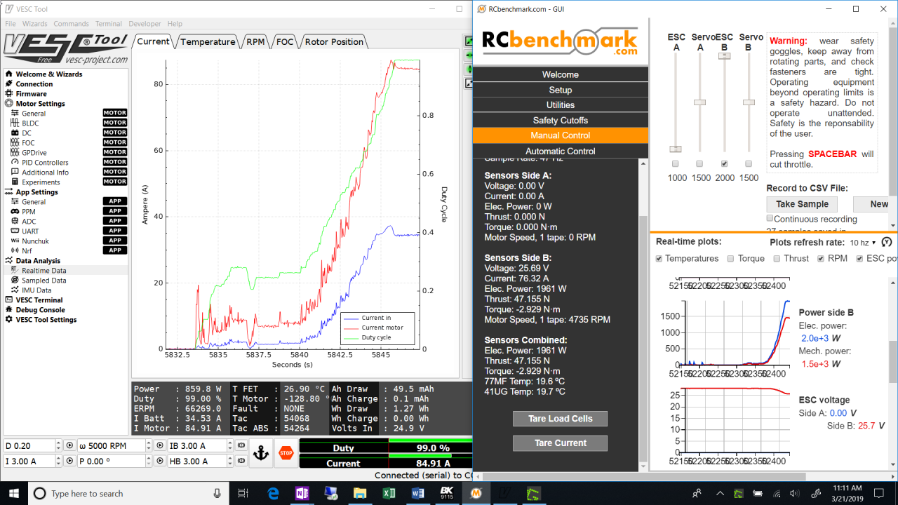Open OneNote from the taskbar
898x505 pixels.
pyautogui.click(x=302, y=493)
